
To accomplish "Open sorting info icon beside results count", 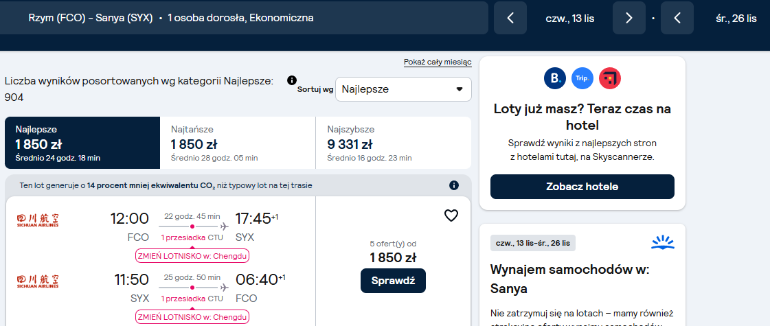I will coord(292,80).
